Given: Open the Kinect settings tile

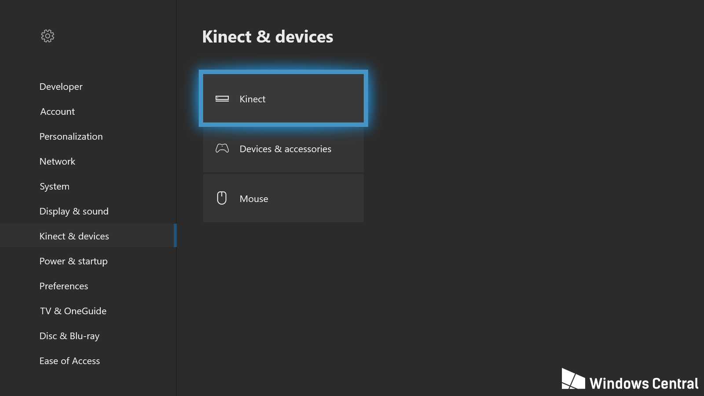Looking at the screenshot, I should tap(283, 99).
